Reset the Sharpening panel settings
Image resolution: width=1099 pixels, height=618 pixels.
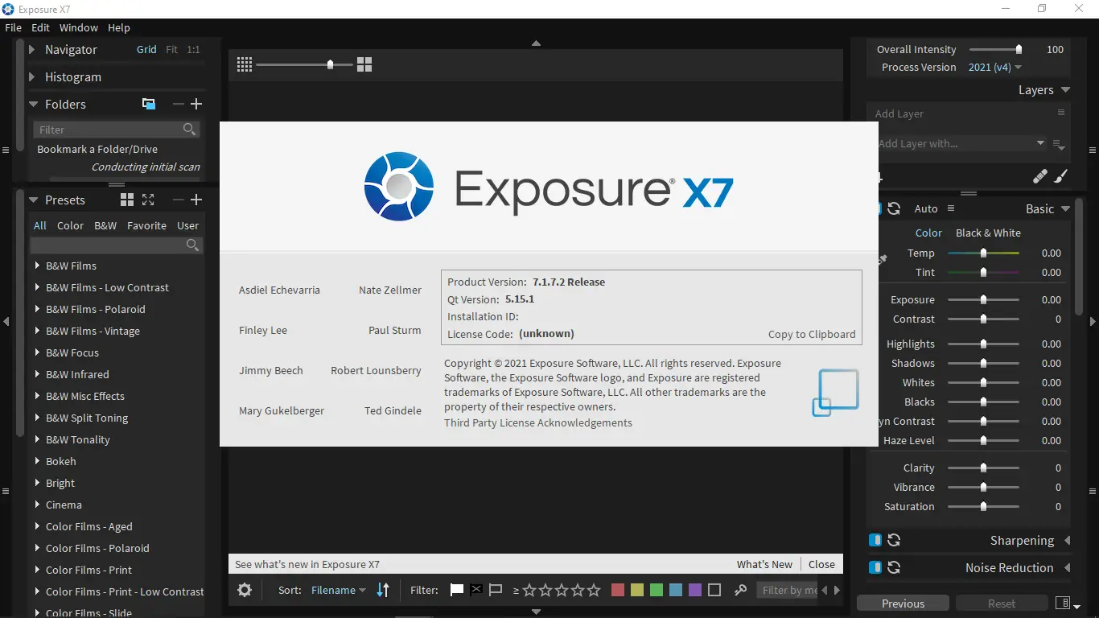coord(894,540)
